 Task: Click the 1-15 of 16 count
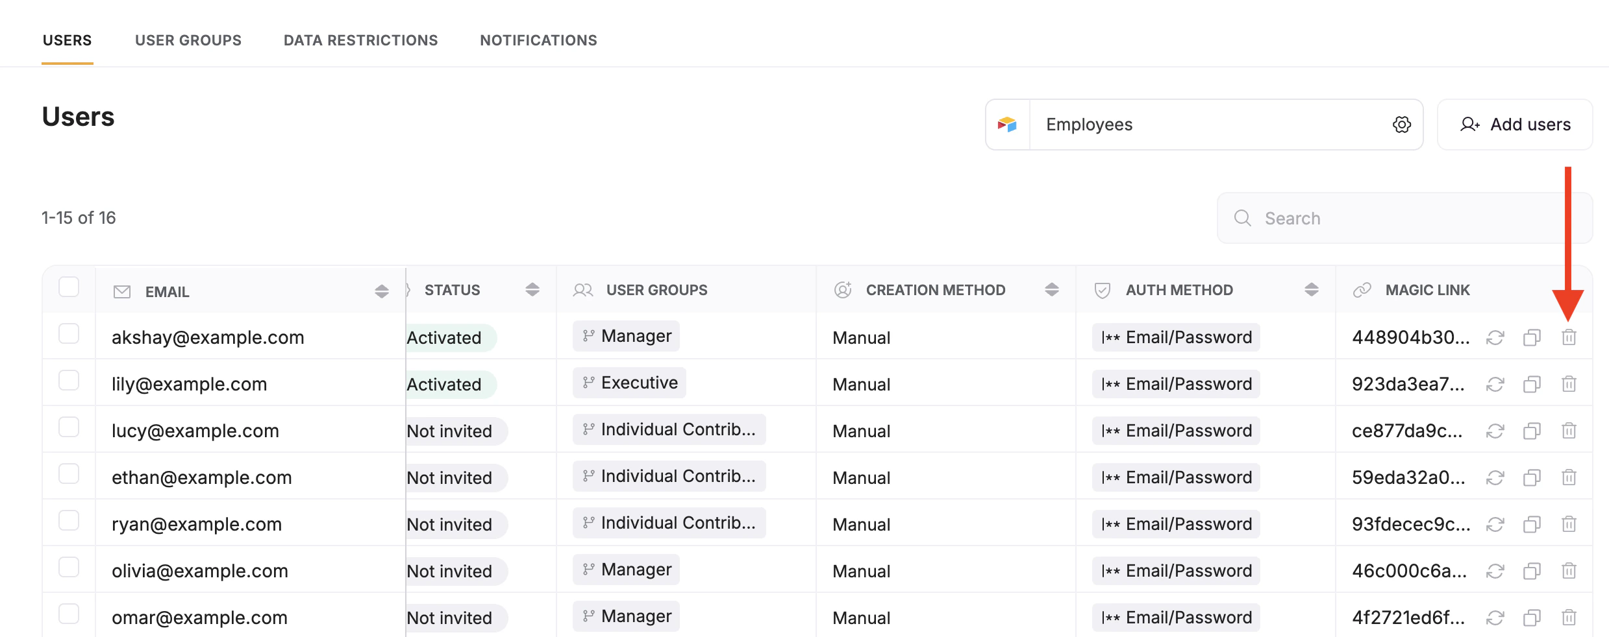79,218
